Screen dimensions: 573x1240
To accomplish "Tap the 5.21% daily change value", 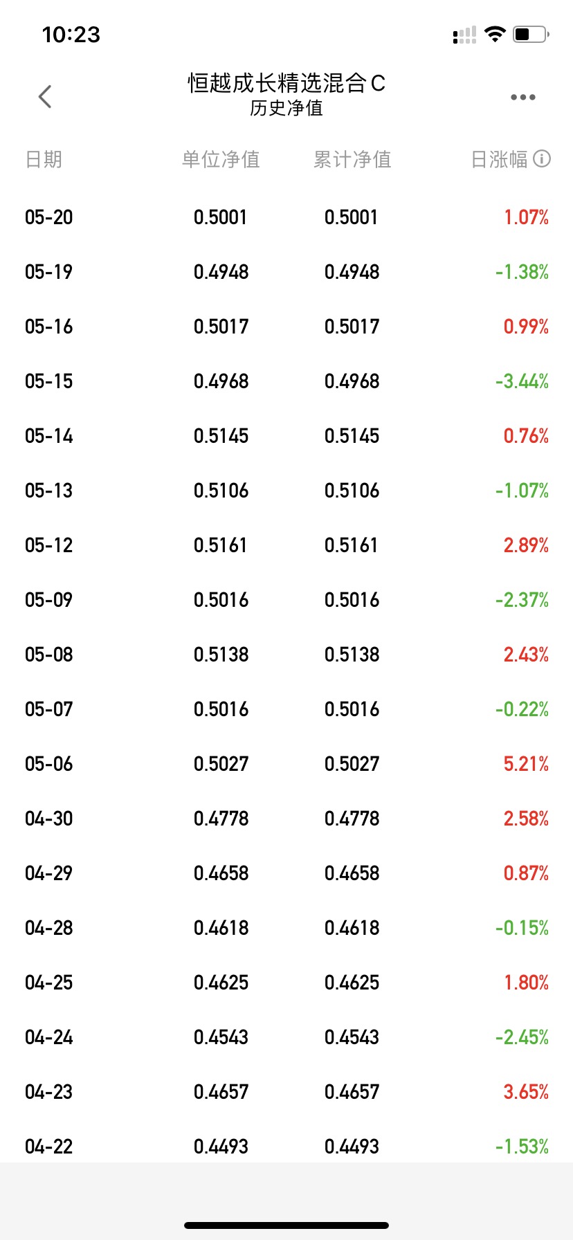I will point(526,764).
